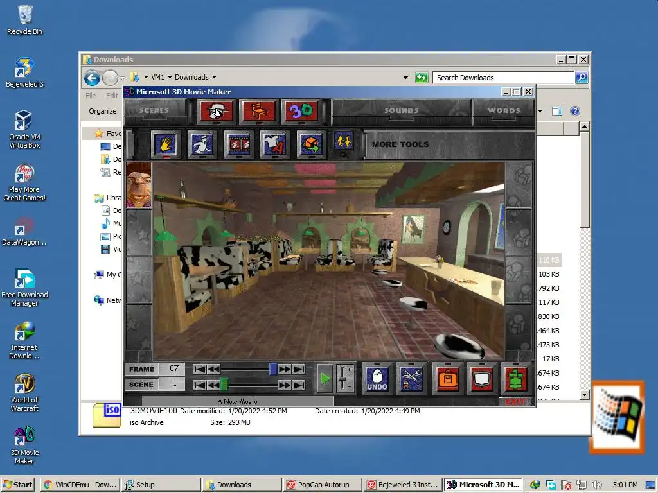This screenshot has height=493, width=658.
Task: Open Free Download Manager desktop icon
Action: click(25, 287)
